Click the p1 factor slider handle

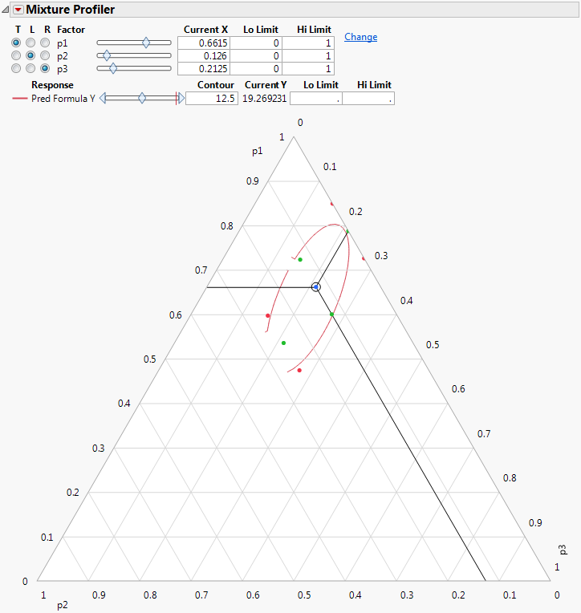coord(146,43)
